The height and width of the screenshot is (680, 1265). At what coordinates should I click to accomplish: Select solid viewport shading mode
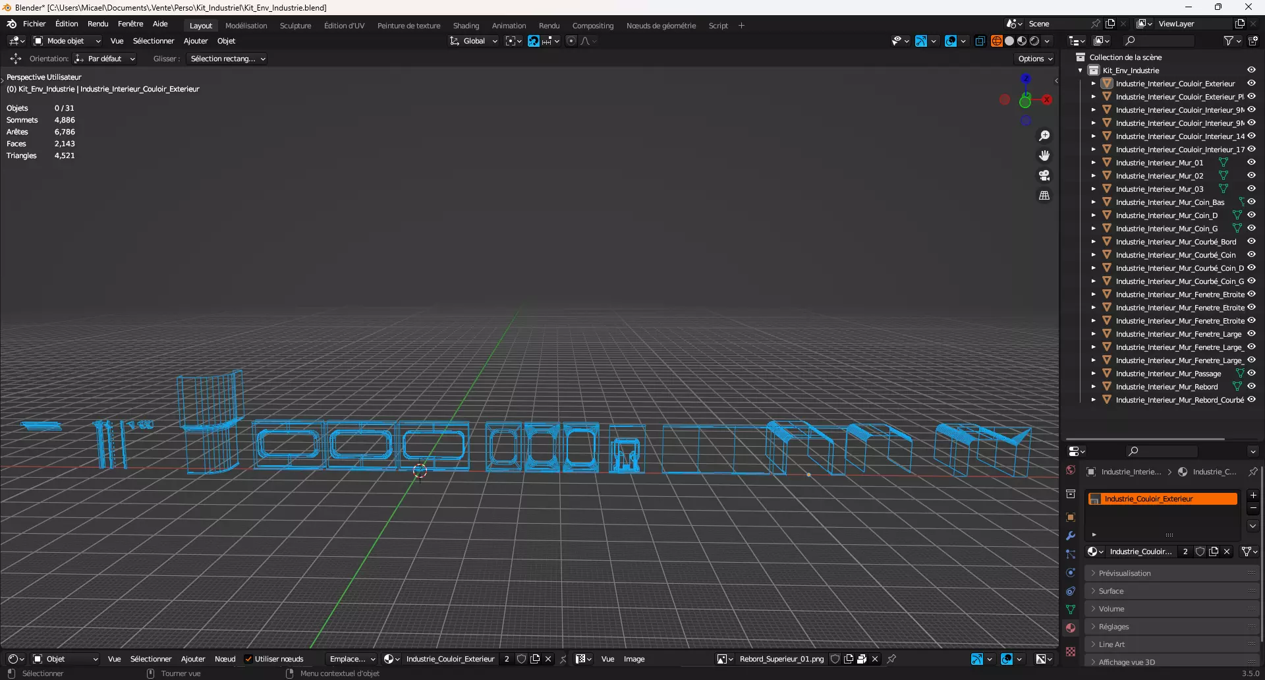[x=1009, y=41]
